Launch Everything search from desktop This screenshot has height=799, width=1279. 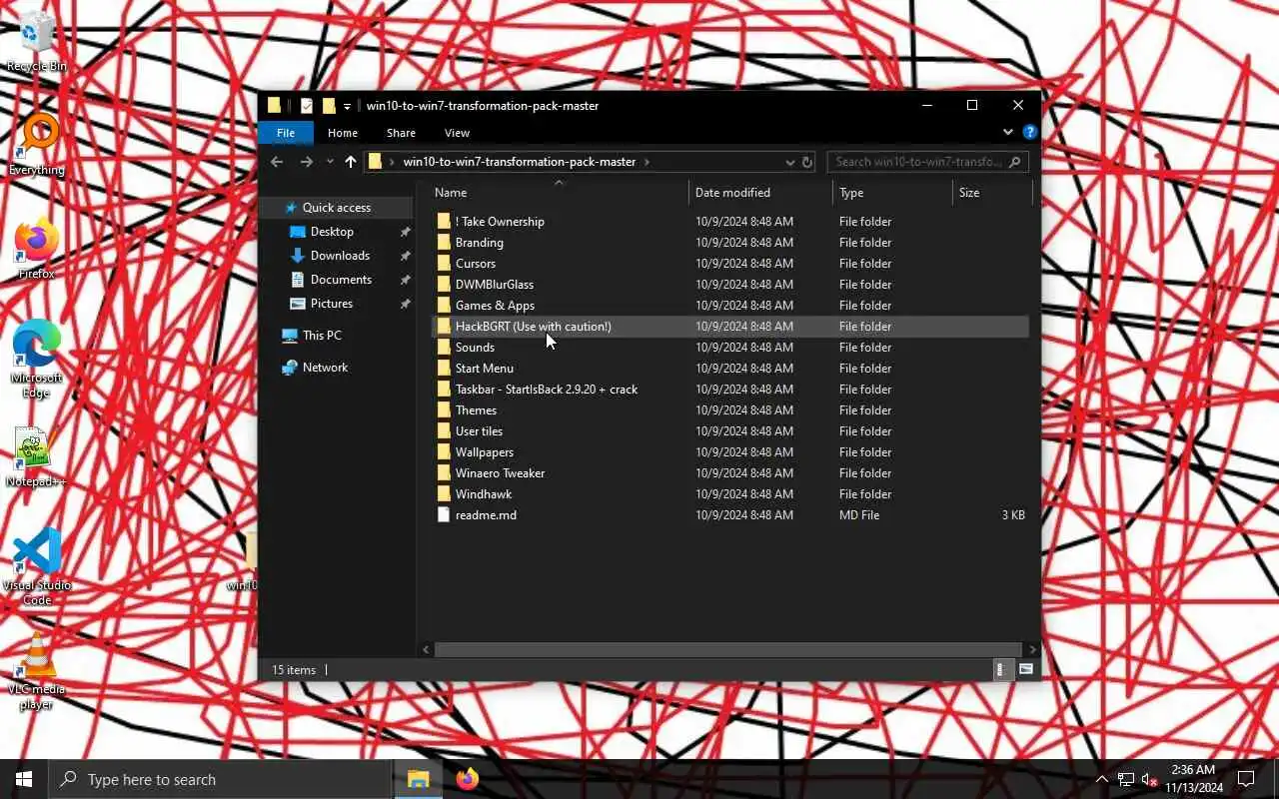(x=37, y=144)
